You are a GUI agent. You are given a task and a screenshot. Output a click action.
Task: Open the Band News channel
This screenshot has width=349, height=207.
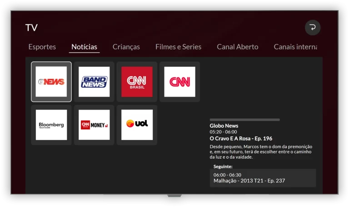94,82
